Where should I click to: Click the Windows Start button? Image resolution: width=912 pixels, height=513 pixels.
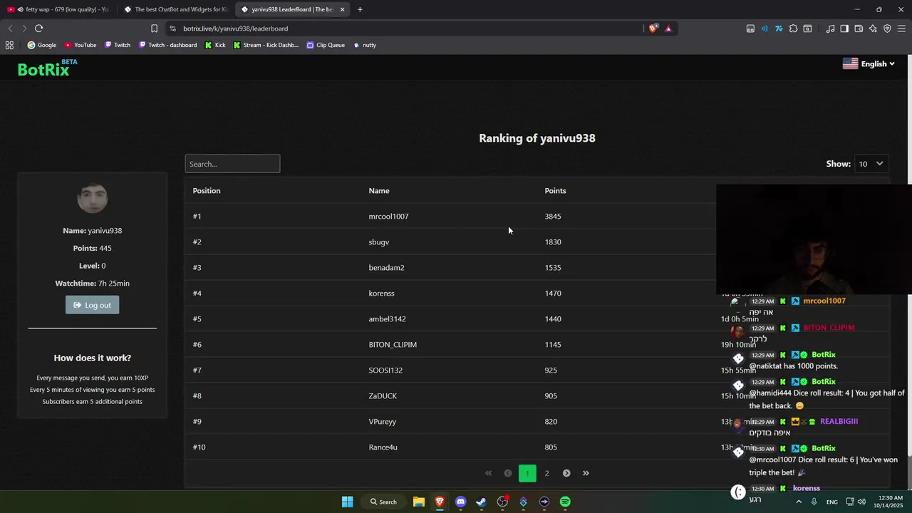(x=347, y=502)
